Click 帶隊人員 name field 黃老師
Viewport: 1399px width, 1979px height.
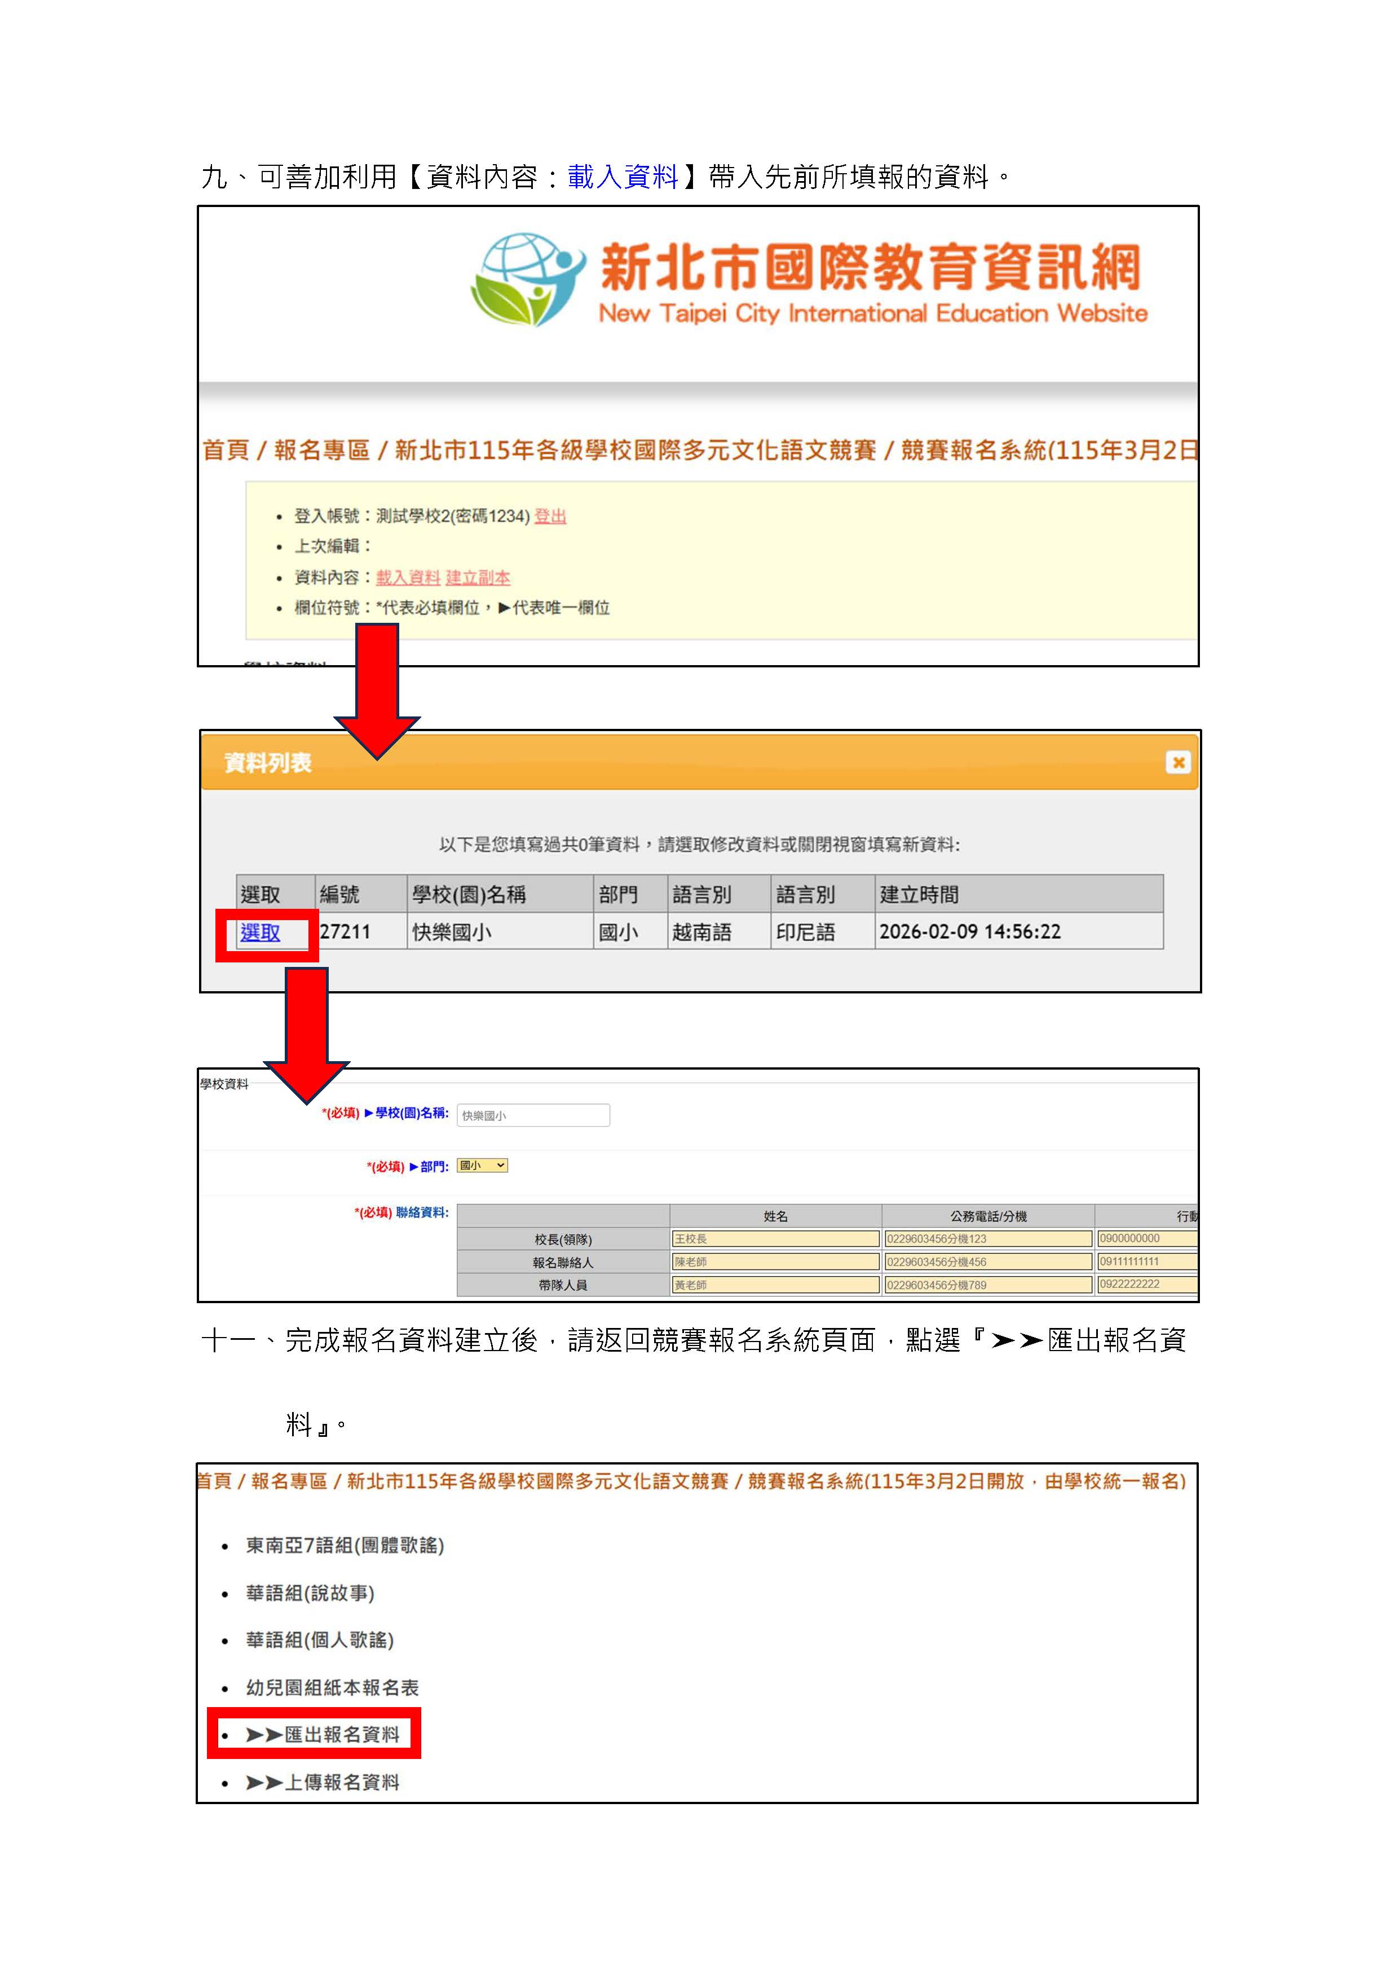coord(774,1285)
